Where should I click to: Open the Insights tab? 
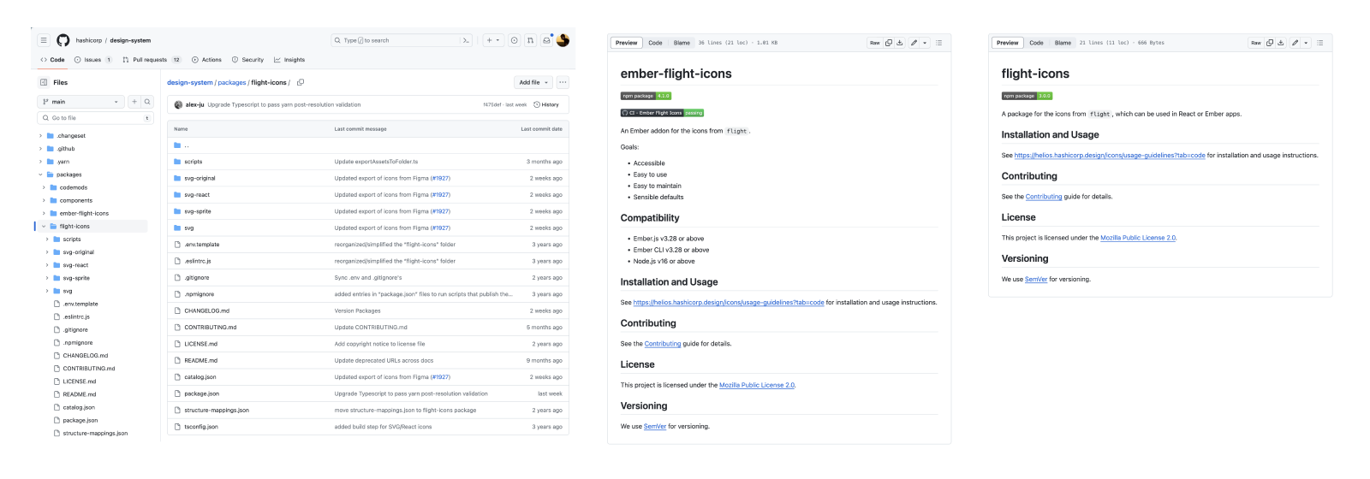tap(289, 60)
